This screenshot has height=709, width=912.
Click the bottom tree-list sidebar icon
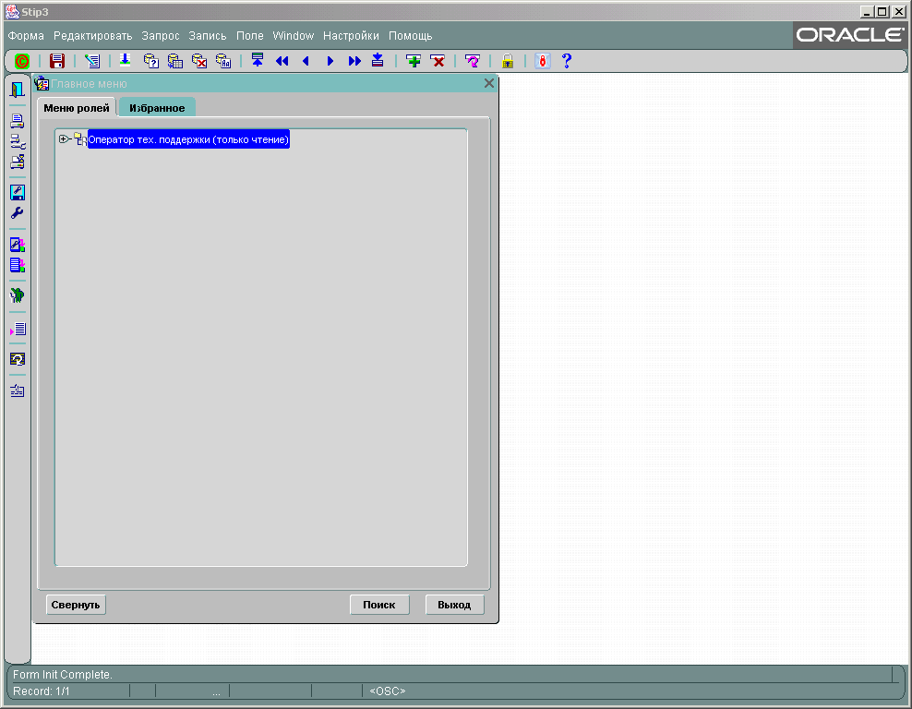18,391
